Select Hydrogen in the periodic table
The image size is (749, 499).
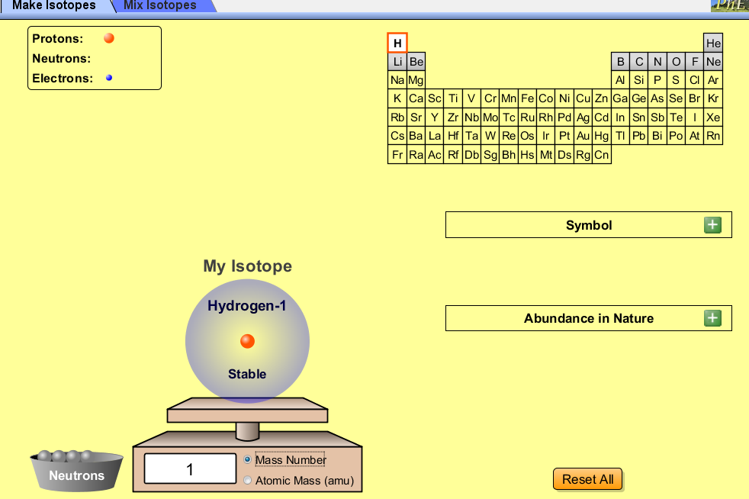coord(397,43)
